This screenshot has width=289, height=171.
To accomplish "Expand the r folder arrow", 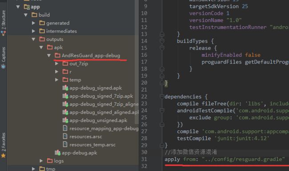I will click(57, 72).
